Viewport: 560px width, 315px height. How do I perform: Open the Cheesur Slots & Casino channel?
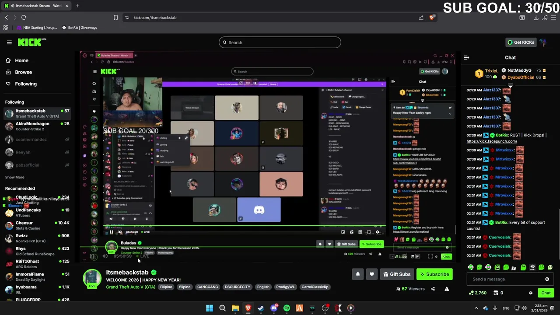coord(37,225)
